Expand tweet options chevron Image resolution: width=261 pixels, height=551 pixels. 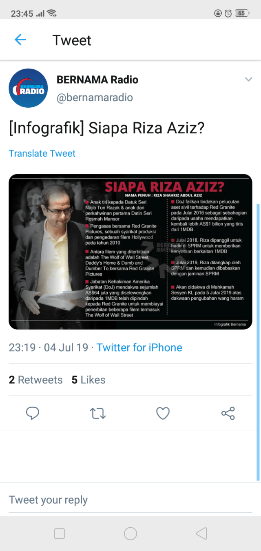pos(248,80)
